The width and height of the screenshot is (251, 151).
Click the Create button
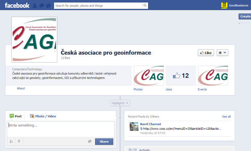pyautogui.click(x=245, y=16)
